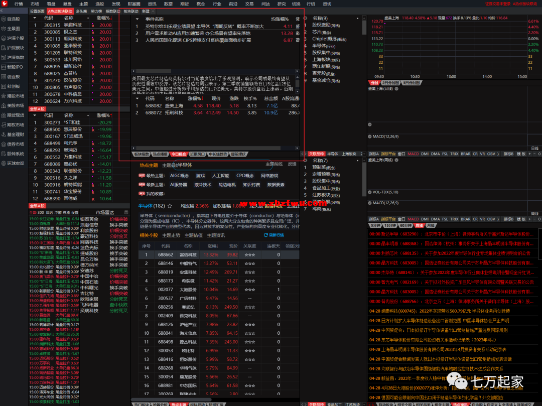Viewport: 542px width, 406px height.
Task: Open 环球宏观 in the left sidebar
Action: pos(13,163)
